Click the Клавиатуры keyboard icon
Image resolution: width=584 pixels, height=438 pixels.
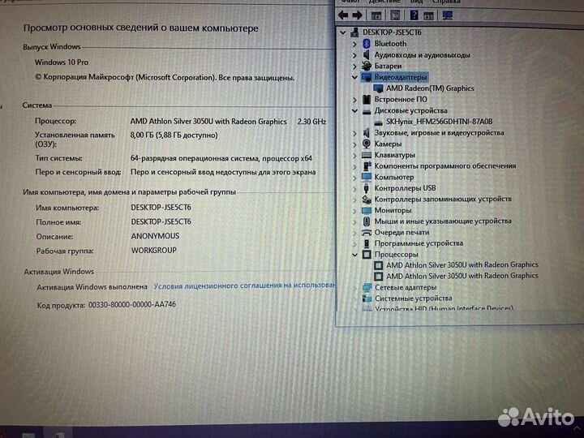coord(367,155)
